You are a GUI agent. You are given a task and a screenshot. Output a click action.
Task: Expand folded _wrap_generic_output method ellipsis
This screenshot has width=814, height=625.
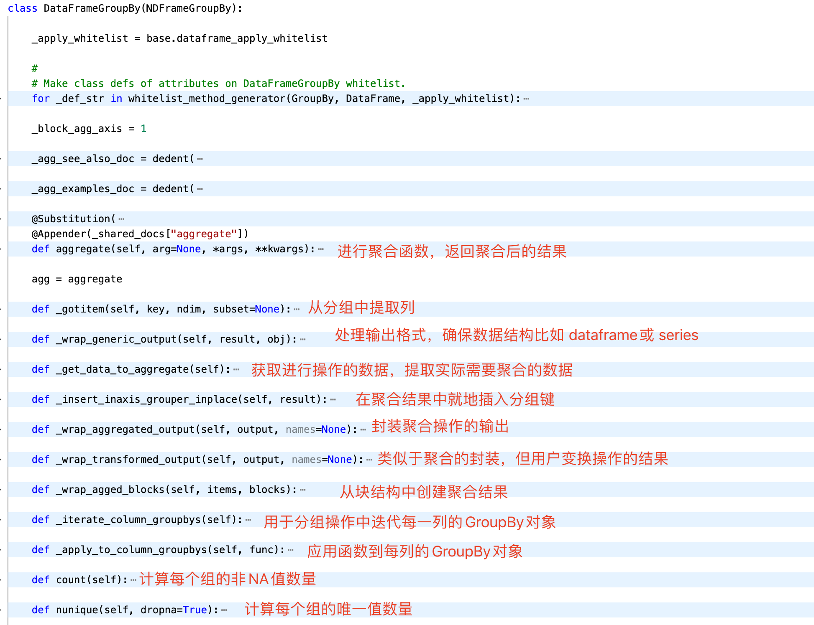303,340
